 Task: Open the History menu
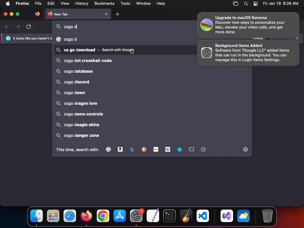click(x=82, y=3)
